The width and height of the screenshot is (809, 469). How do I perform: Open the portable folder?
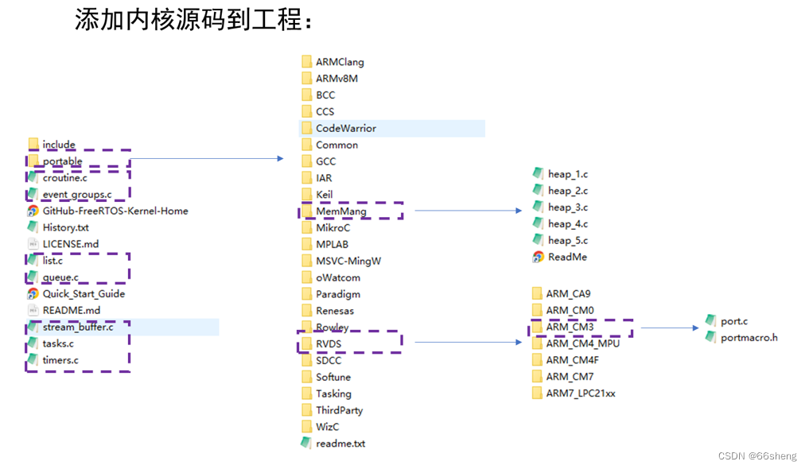[61, 161]
